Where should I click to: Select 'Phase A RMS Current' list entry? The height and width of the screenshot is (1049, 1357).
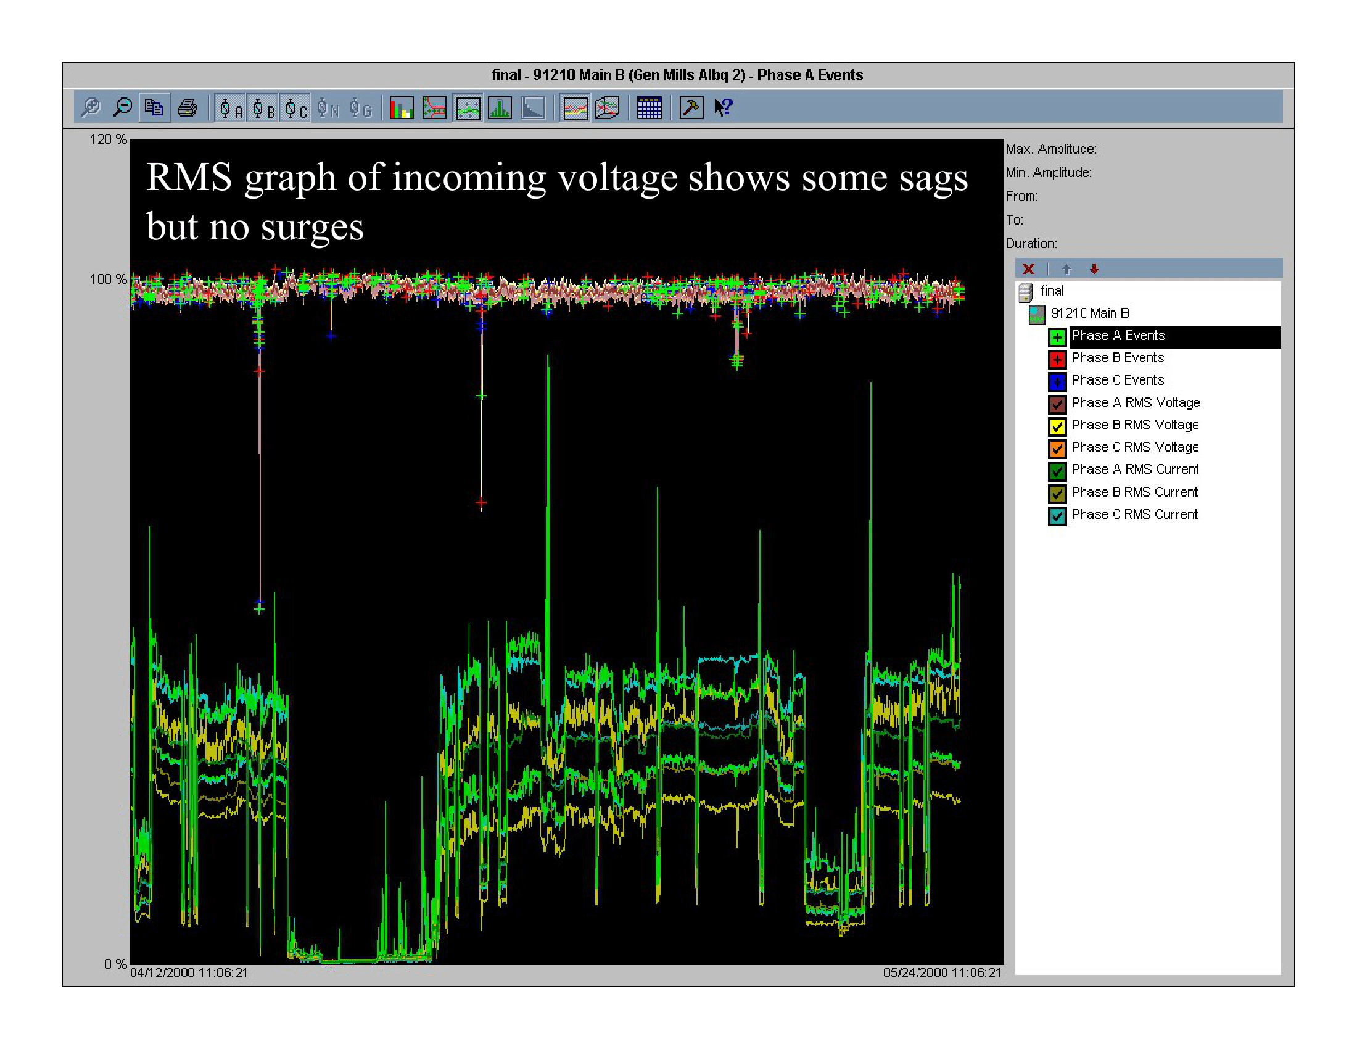pyautogui.click(x=1134, y=470)
